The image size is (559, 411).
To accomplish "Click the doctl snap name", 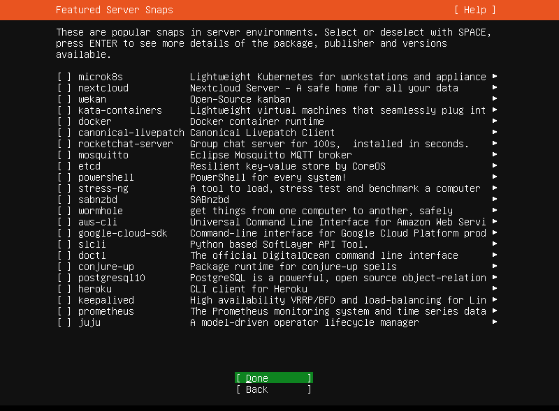I will click(92, 255).
